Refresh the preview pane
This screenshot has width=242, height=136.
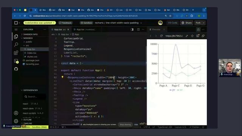(x=161, y=36)
